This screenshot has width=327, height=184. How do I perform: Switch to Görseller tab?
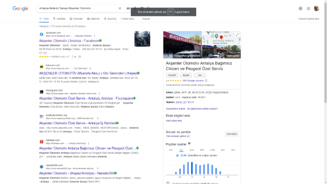coord(76,19)
